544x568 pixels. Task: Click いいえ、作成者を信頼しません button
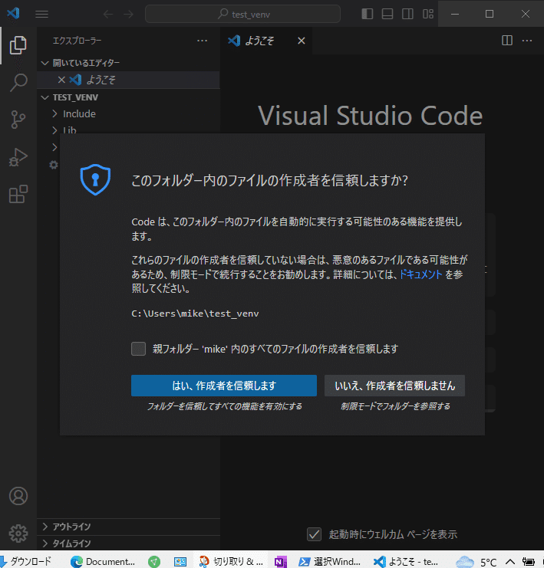click(394, 386)
